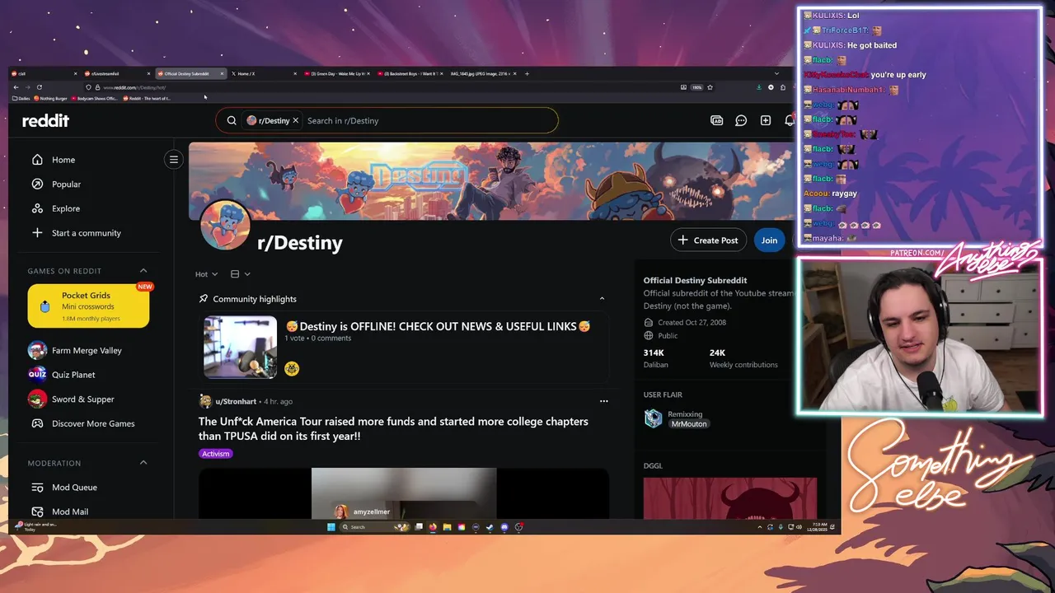Open File Explorer from taskbar
The width and height of the screenshot is (1055, 593).
tap(447, 527)
